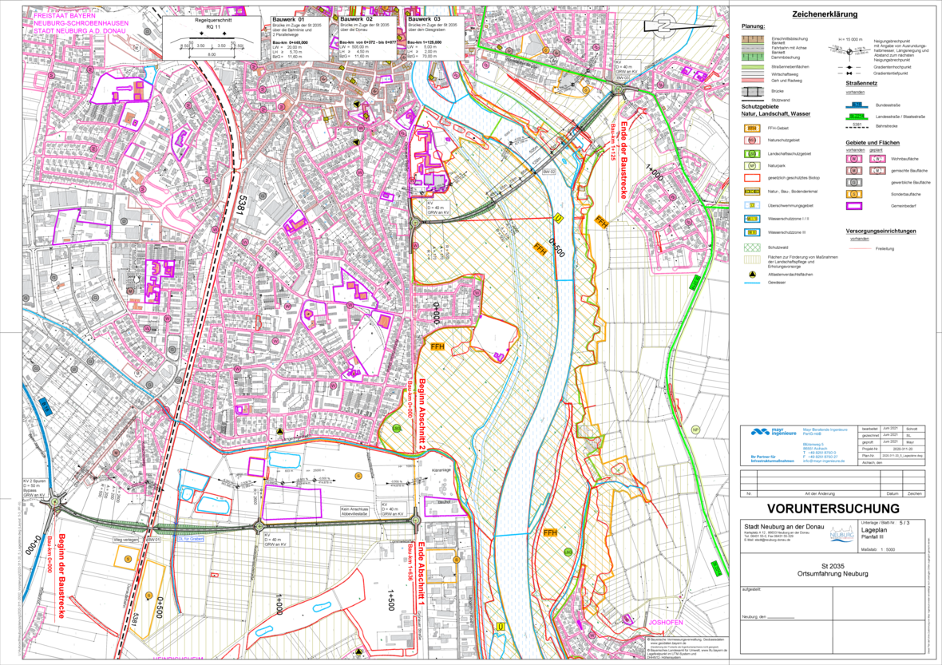This screenshot has height=665, width=942.
Task: Select the JOSHOFEN place name label
Action: click(x=665, y=620)
